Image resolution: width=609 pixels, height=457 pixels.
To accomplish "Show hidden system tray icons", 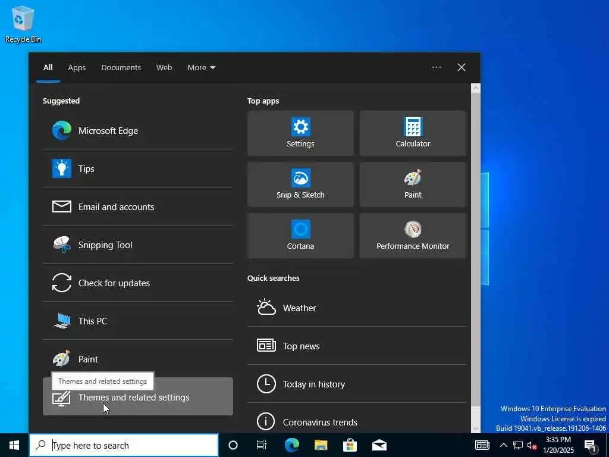I will (503, 445).
